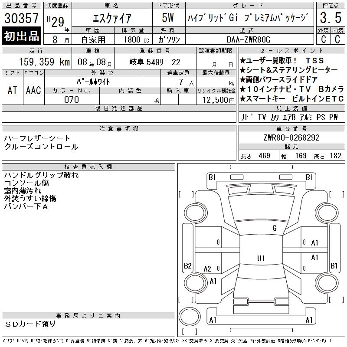Viewport: 347px width, 347px height.
Task: Select the G mark on the windshield
Action: pos(275,228)
